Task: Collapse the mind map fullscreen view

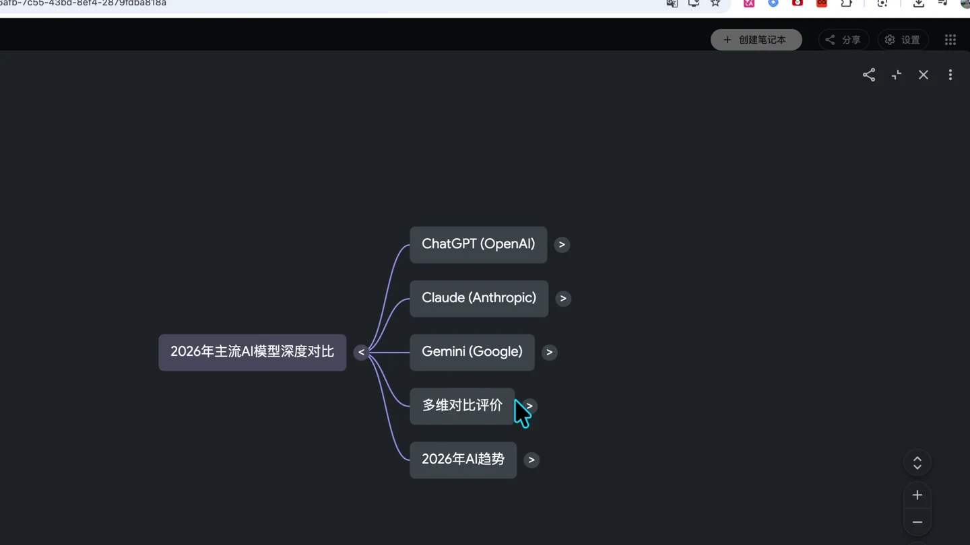Action: (897, 75)
